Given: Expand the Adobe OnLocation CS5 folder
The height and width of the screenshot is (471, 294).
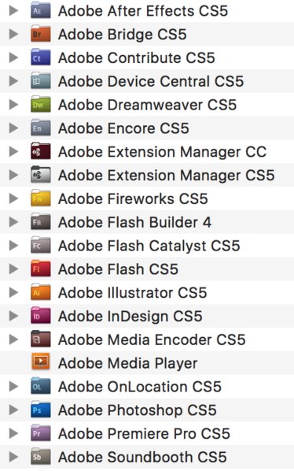Looking at the screenshot, I should coord(14,387).
